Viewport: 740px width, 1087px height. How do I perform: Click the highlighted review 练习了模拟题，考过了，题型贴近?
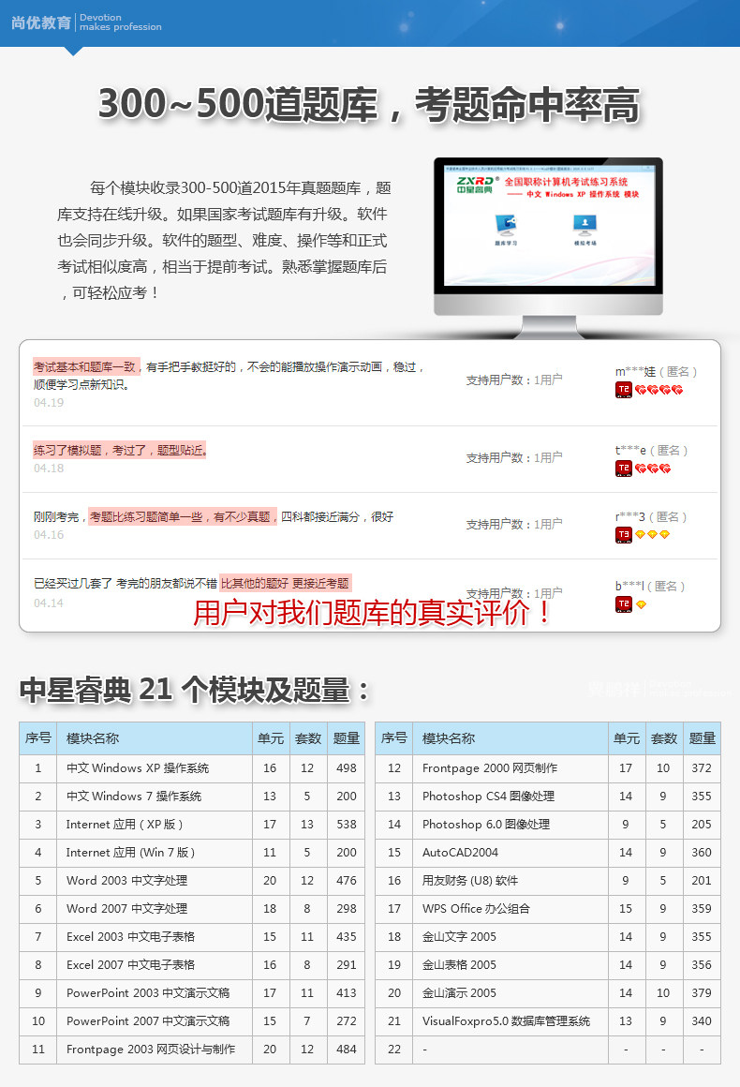119,450
